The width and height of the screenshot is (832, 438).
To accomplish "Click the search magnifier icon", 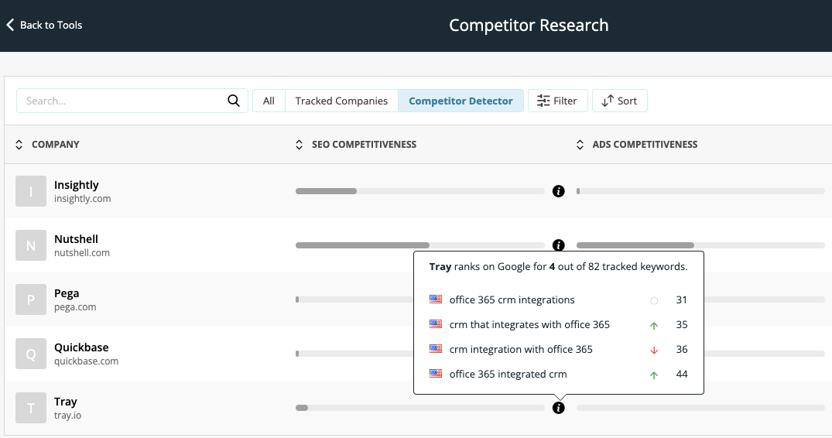I will coord(234,101).
